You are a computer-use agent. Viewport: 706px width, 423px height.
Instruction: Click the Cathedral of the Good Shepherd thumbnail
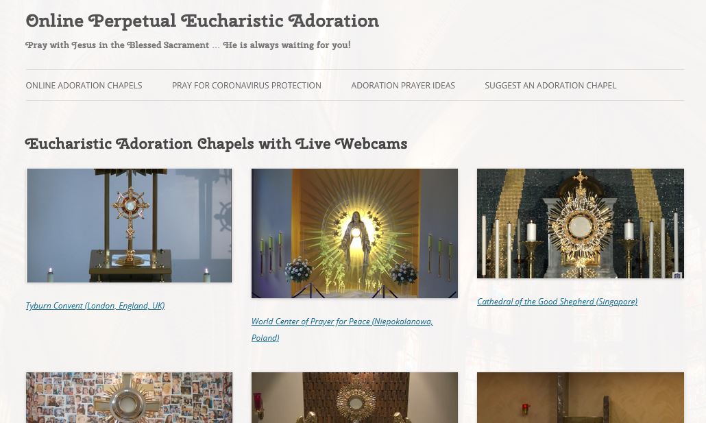pos(581,223)
